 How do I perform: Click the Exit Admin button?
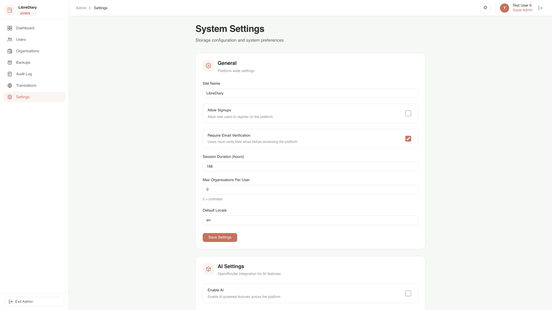[x=34, y=301]
